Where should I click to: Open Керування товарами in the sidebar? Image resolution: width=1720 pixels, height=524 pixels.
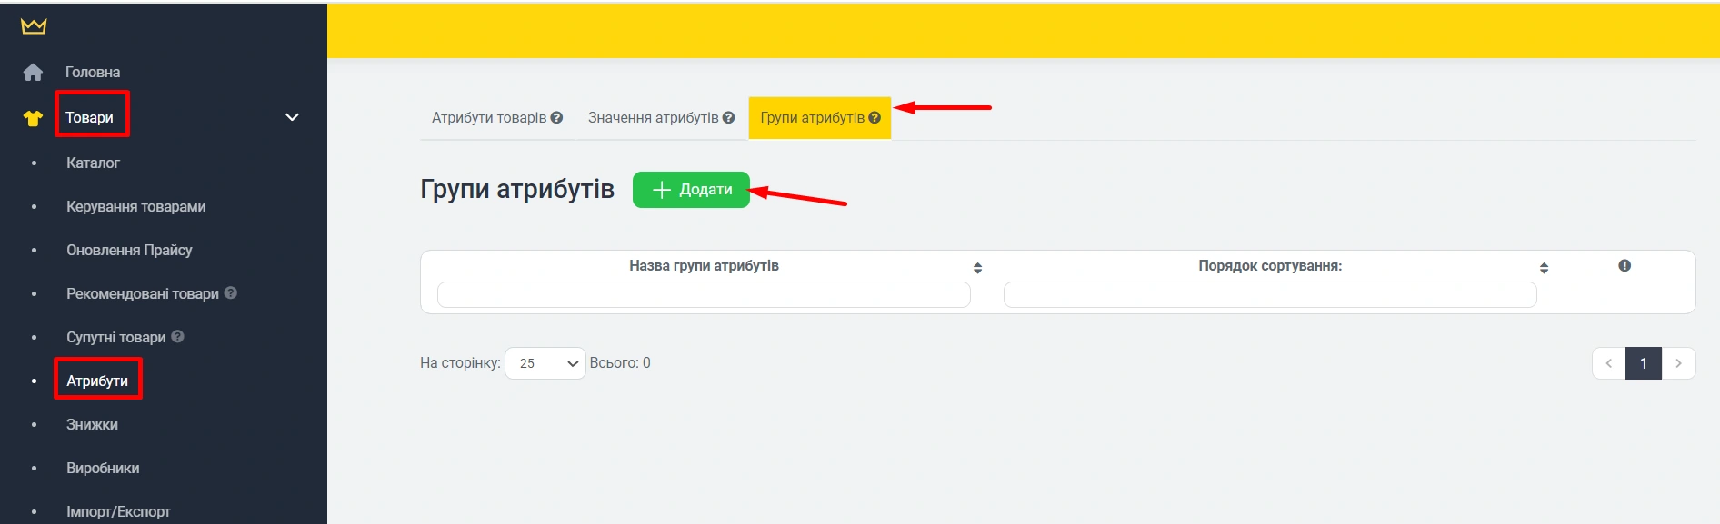(135, 206)
